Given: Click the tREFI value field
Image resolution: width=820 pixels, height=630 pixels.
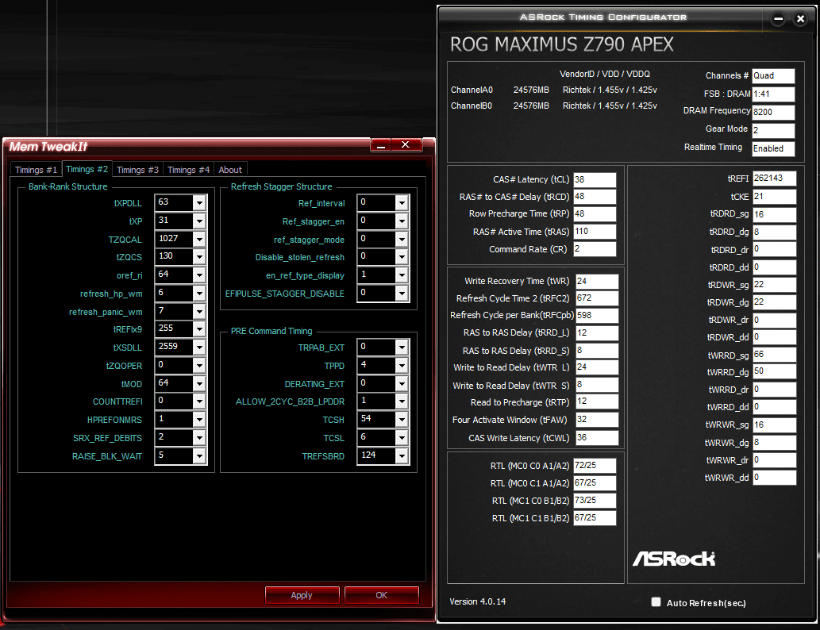Looking at the screenshot, I should pyautogui.click(x=775, y=179).
